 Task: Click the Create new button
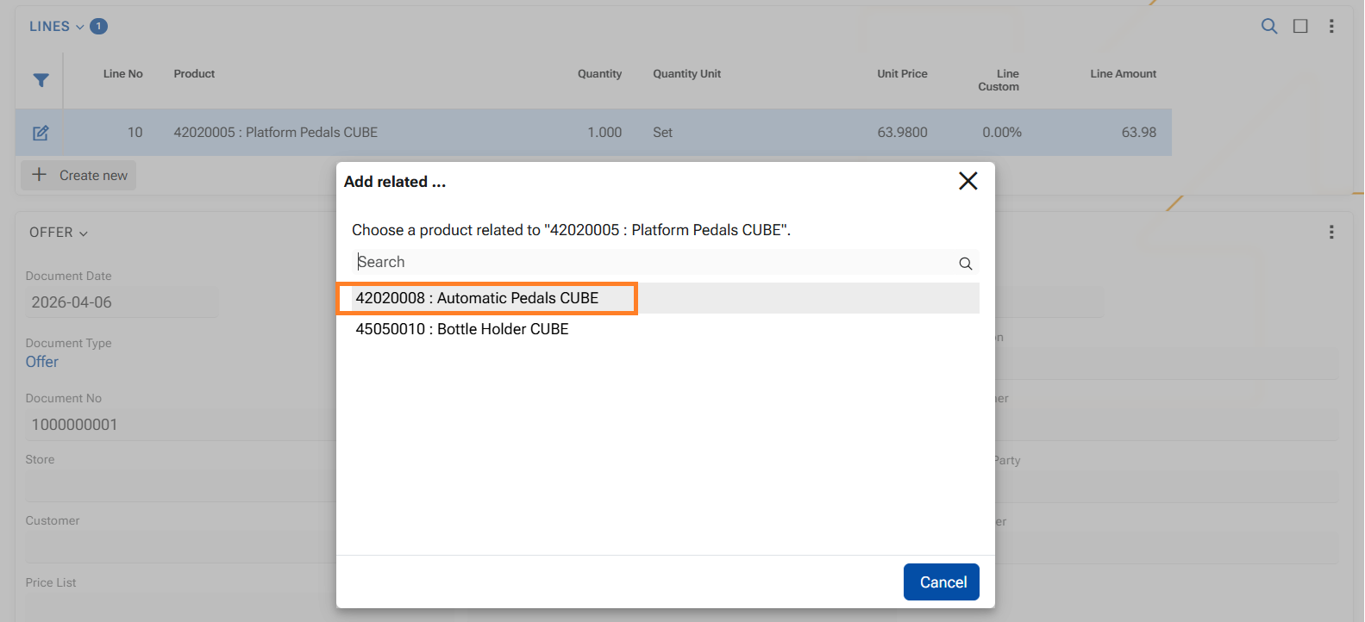point(79,176)
